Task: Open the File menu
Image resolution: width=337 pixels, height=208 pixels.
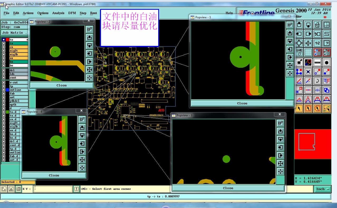Action: tap(6, 13)
